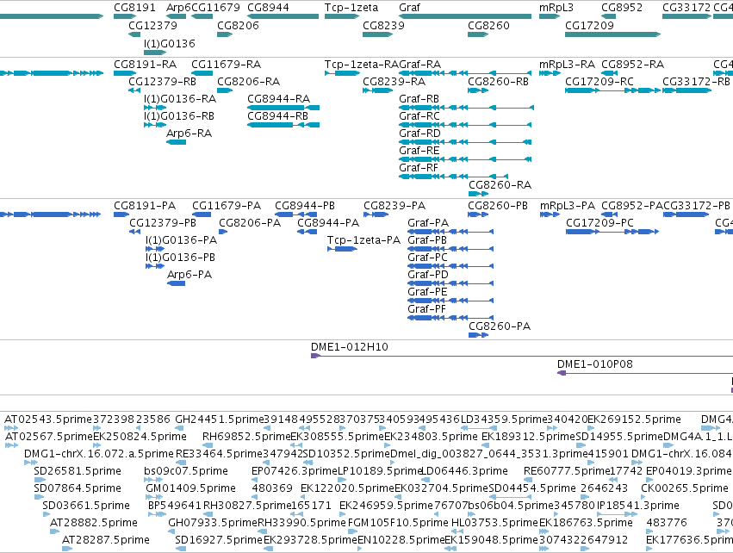The height and width of the screenshot is (553, 733).
Task: Click transcript Graf-RD
Action: [465, 142]
